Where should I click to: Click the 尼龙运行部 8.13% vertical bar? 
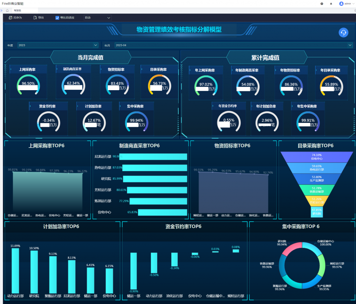click(72, 277)
